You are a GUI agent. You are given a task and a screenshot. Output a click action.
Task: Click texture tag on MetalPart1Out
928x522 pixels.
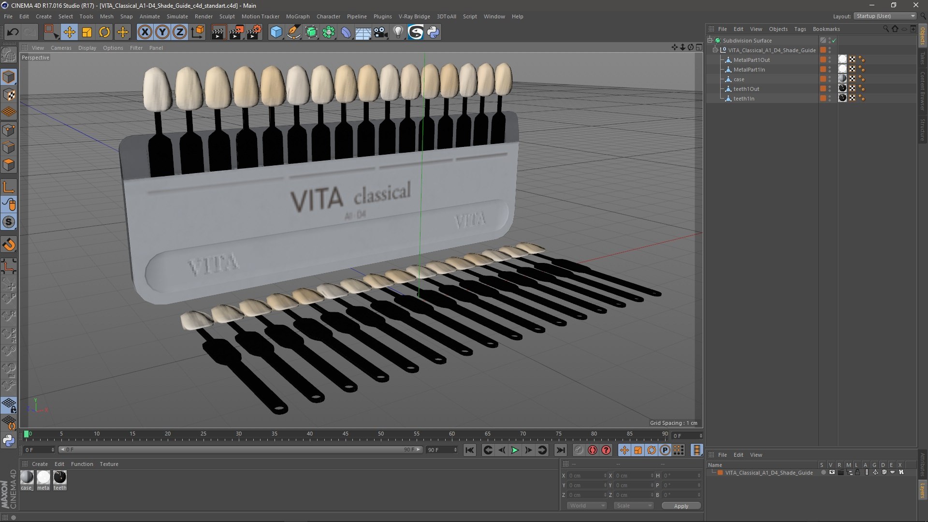click(x=842, y=59)
